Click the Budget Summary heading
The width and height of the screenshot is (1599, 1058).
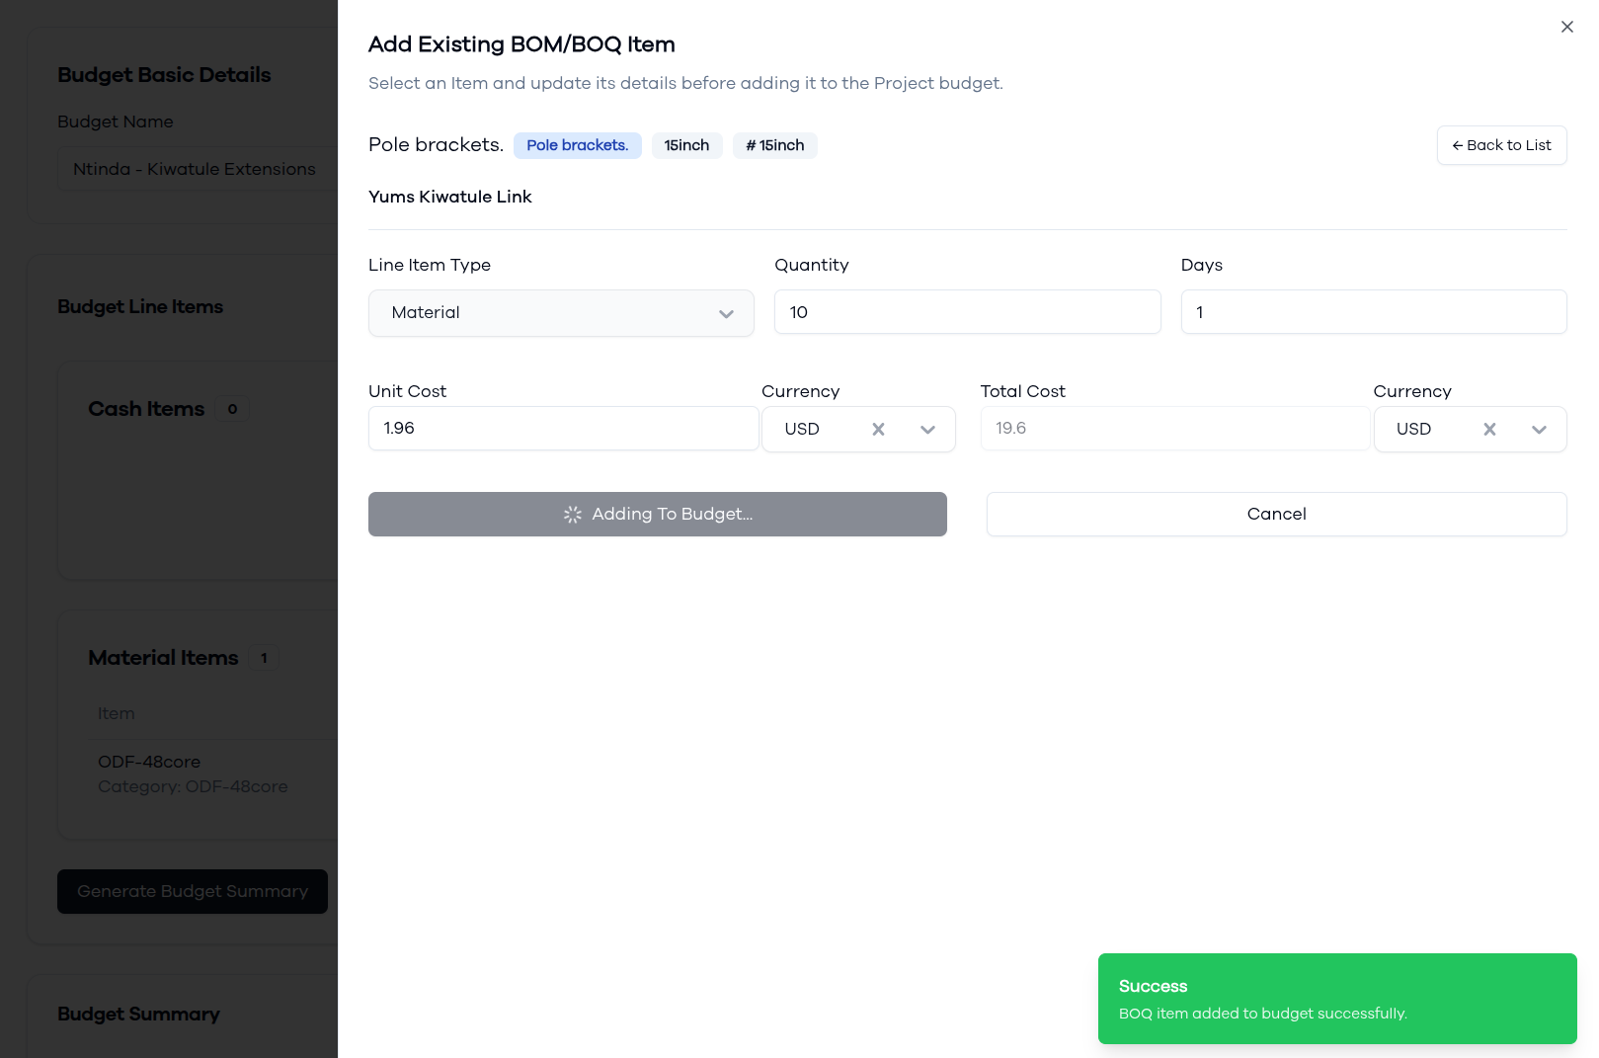[138, 1014]
